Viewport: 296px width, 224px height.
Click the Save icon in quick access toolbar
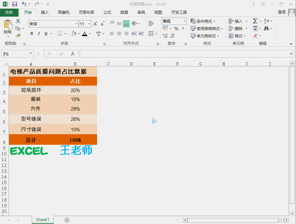(x=14, y=4)
